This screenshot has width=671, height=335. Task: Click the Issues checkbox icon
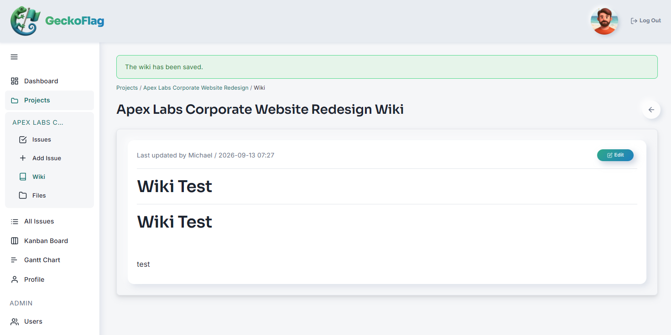[x=23, y=140]
